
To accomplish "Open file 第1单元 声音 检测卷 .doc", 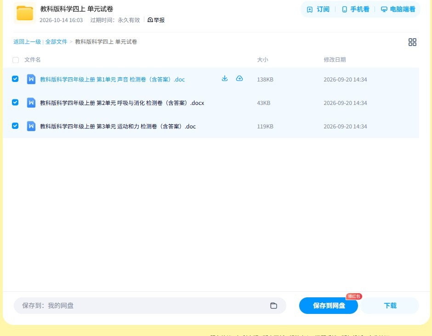I will [113, 80].
